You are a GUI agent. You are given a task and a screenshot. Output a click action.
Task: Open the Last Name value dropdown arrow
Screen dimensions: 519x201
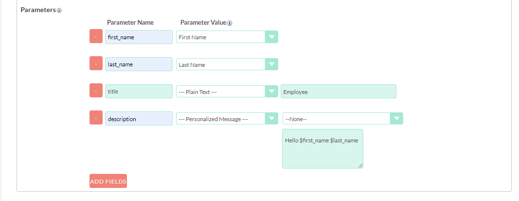coord(271,64)
